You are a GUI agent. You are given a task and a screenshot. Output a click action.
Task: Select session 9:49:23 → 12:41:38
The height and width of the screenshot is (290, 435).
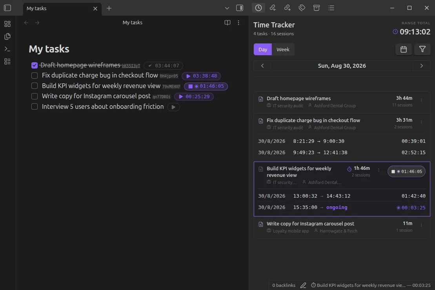[x=342, y=153]
